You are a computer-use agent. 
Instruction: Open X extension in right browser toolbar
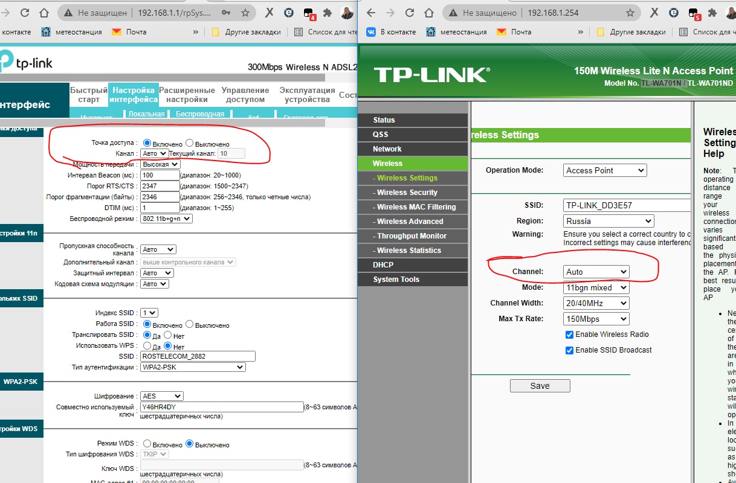655,13
